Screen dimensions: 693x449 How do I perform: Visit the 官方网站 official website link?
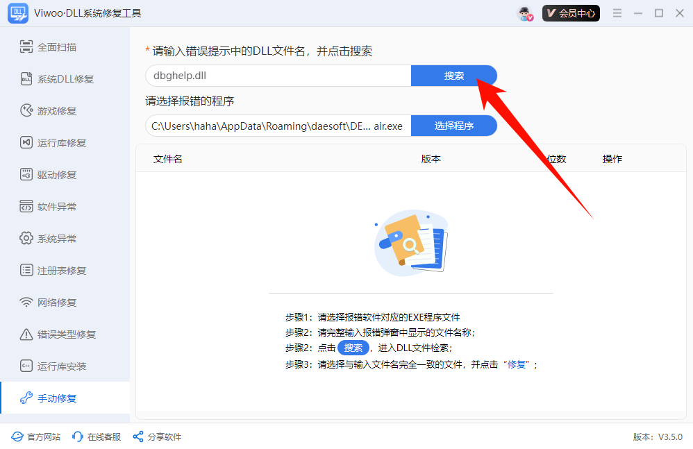click(35, 437)
